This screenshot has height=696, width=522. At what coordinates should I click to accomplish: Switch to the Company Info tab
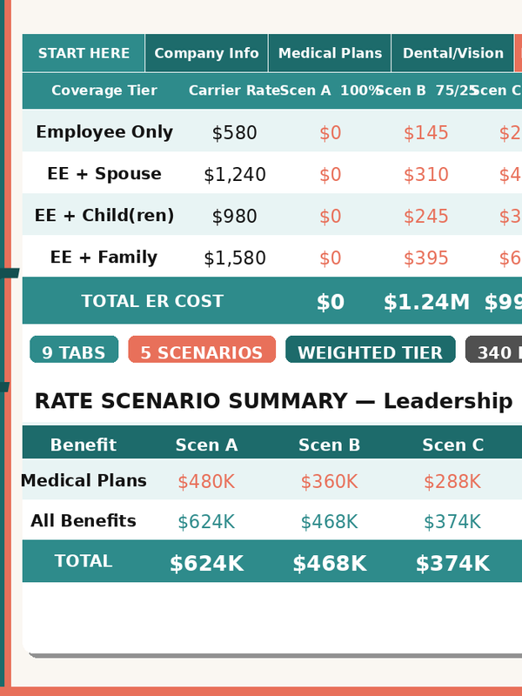coord(206,53)
